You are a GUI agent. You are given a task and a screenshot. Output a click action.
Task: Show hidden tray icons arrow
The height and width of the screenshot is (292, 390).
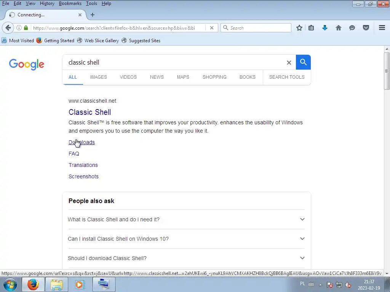point(321,285)
